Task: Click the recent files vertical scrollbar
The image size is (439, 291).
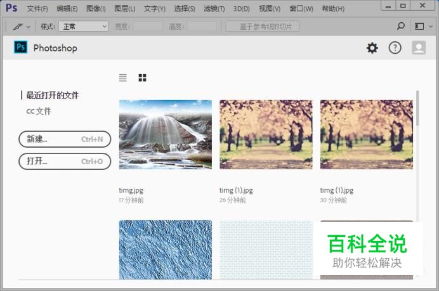Action: coord(417,108)
